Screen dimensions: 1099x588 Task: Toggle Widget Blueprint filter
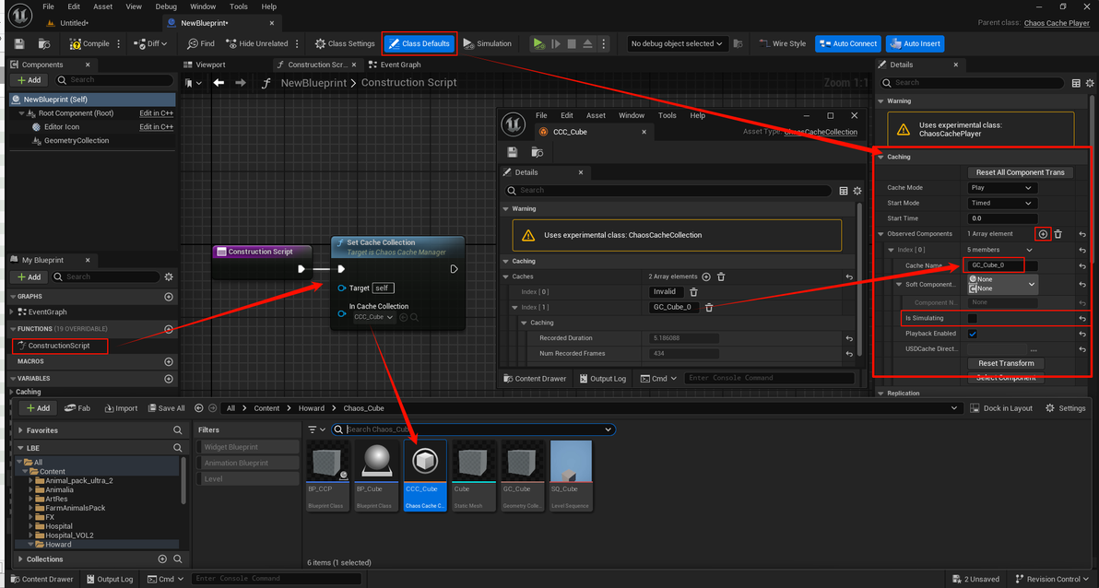(247, 447)
